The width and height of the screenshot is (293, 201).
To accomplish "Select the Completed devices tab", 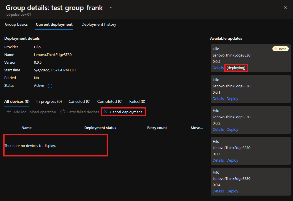I will 110,101.
